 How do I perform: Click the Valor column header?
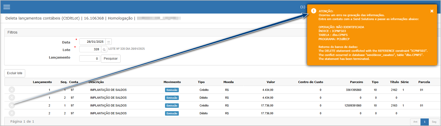tap(271, 82)
